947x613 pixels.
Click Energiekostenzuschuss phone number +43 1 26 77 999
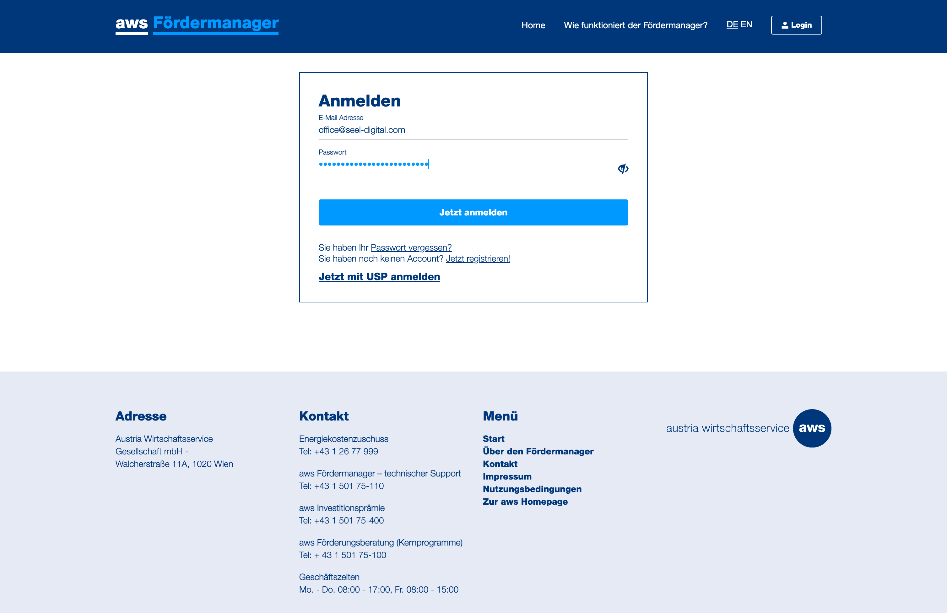pyautogui.click(x=346, y=451)
